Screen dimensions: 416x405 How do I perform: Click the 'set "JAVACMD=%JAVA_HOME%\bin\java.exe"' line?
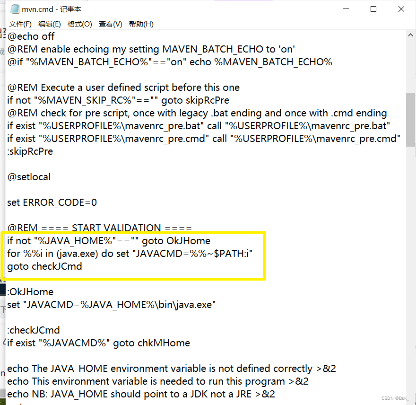(112, 305)
